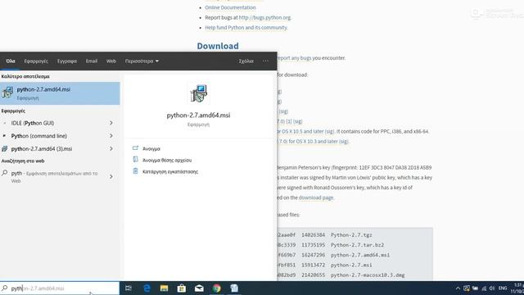Image resolution: width=524 pixels, height=295 pixels.
Task: Click the ENG language indicator
Action: point(503,288)
